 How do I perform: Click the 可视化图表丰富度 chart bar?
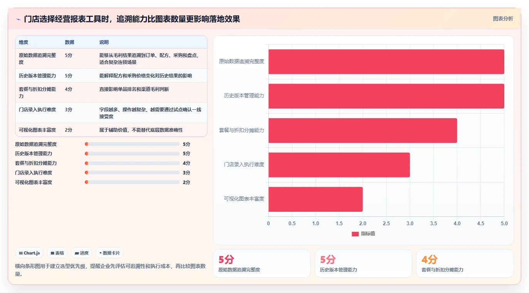pyautogui.click(x=316, y=199)
